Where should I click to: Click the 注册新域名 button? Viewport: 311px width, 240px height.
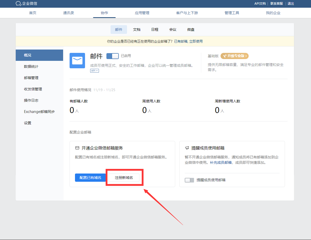pyautogui.click(x=124, y=178)
